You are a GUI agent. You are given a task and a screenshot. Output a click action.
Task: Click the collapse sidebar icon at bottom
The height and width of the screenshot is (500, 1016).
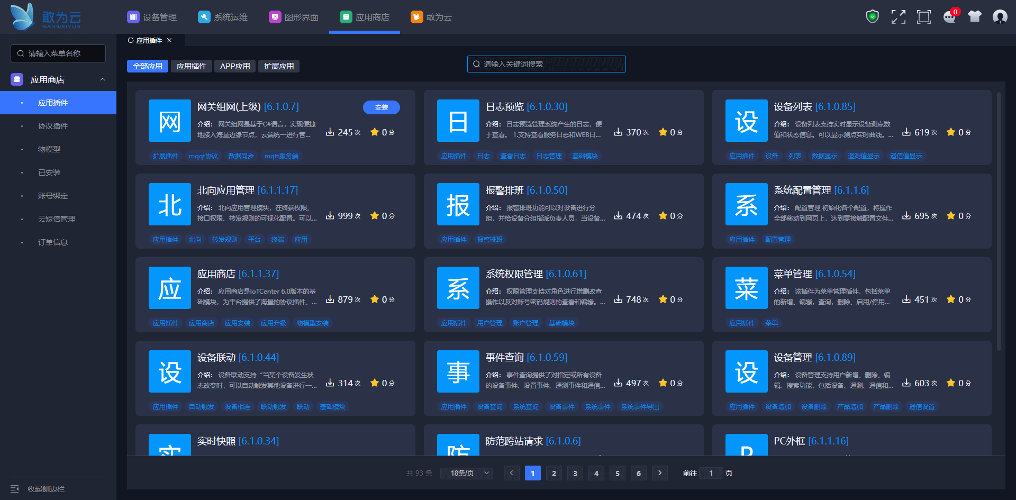click(15, 489)
